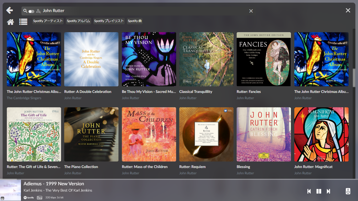Viewport: 358px width, 201px height.
Task: Skip to the previous track
Action: coord(309,191)
